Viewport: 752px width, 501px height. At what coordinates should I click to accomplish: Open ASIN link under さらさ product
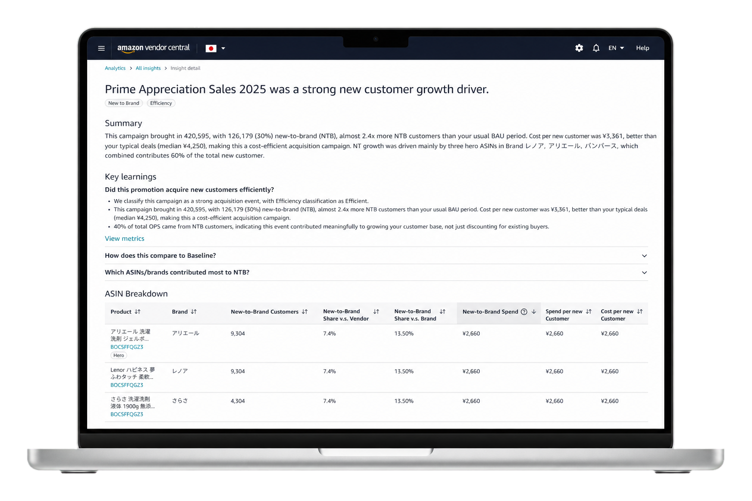tap(127, 414)
